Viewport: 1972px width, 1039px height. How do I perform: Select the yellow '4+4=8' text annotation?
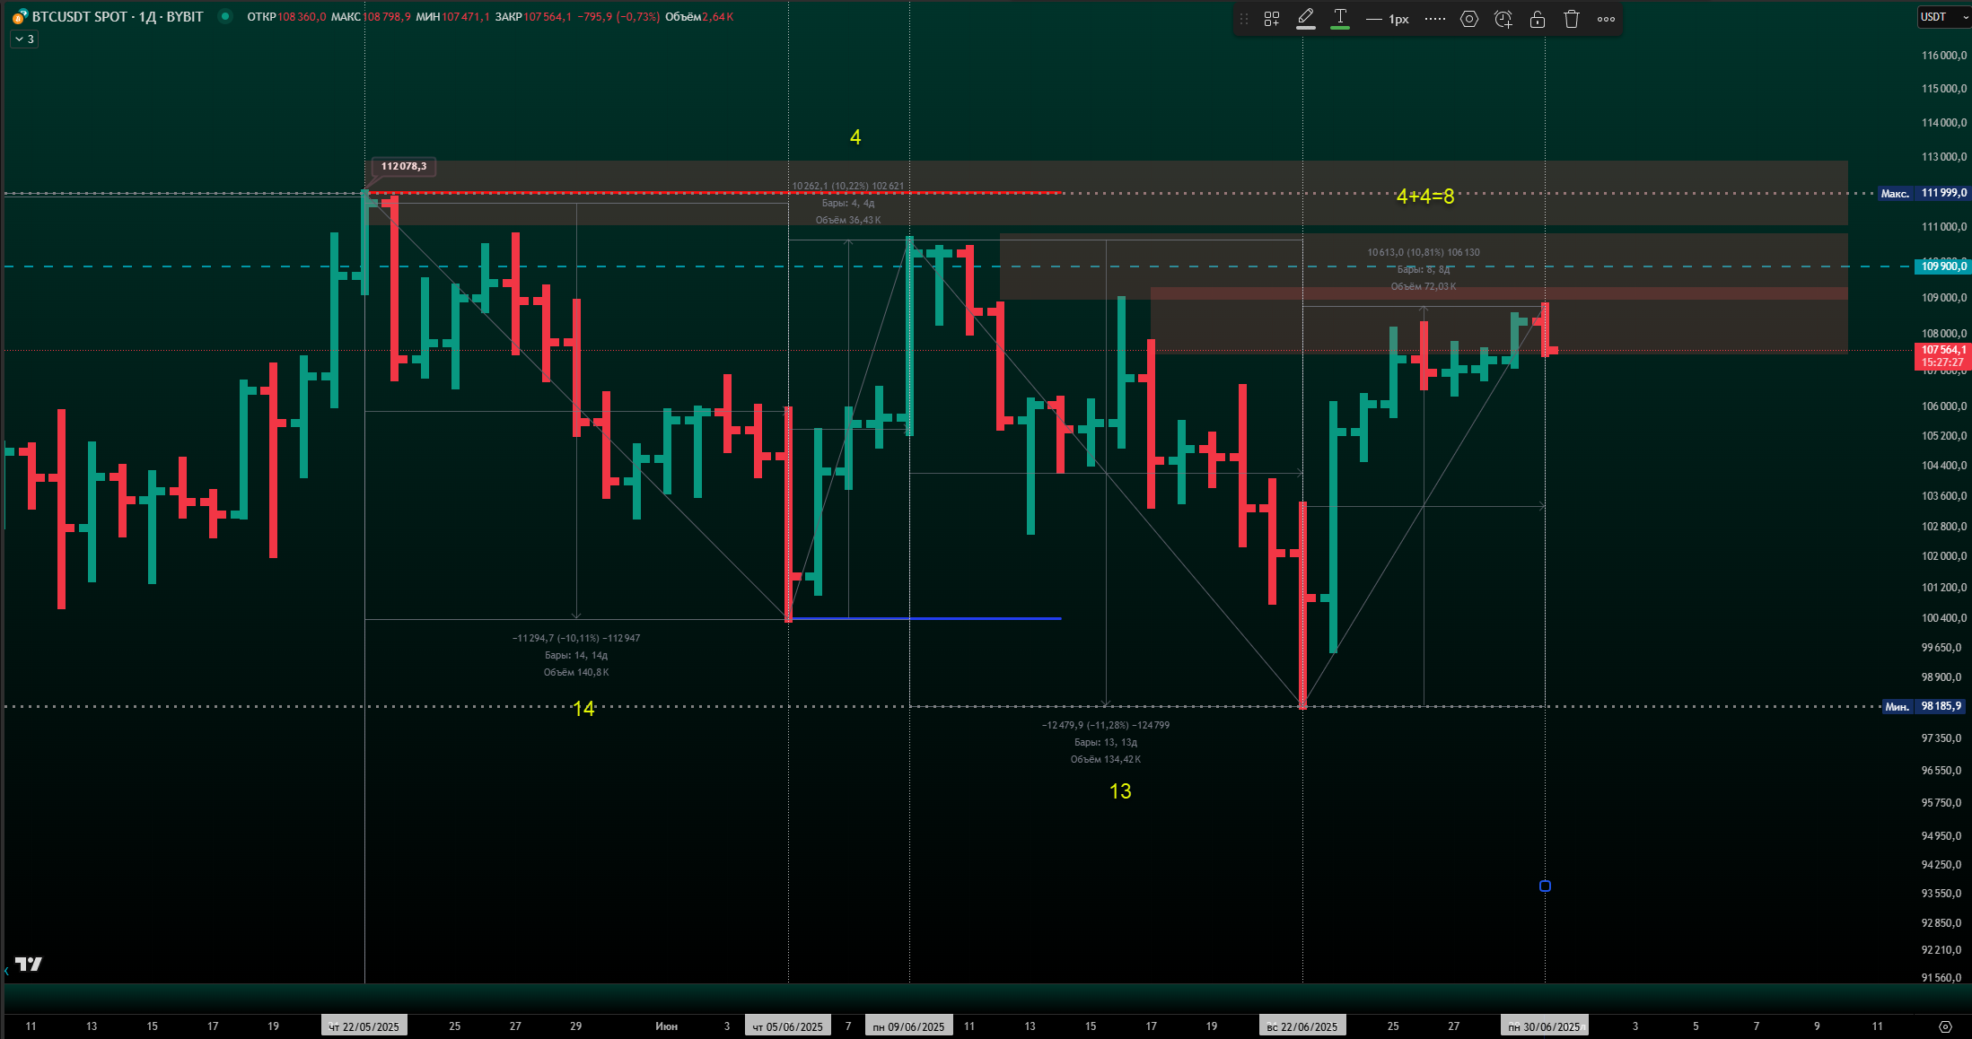click(x=1425, y=196)
